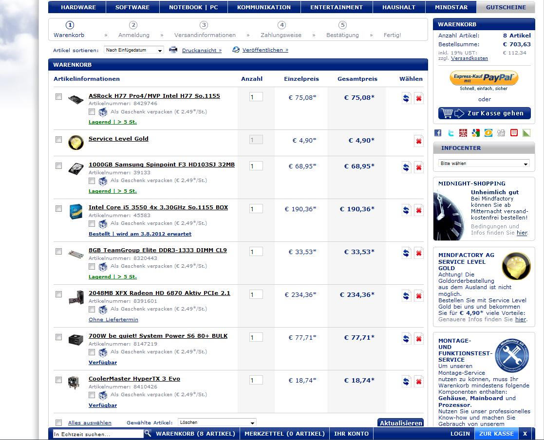
Task: Click the CoolerMaster cooler product thumbnail
Action: coord(74,383)
